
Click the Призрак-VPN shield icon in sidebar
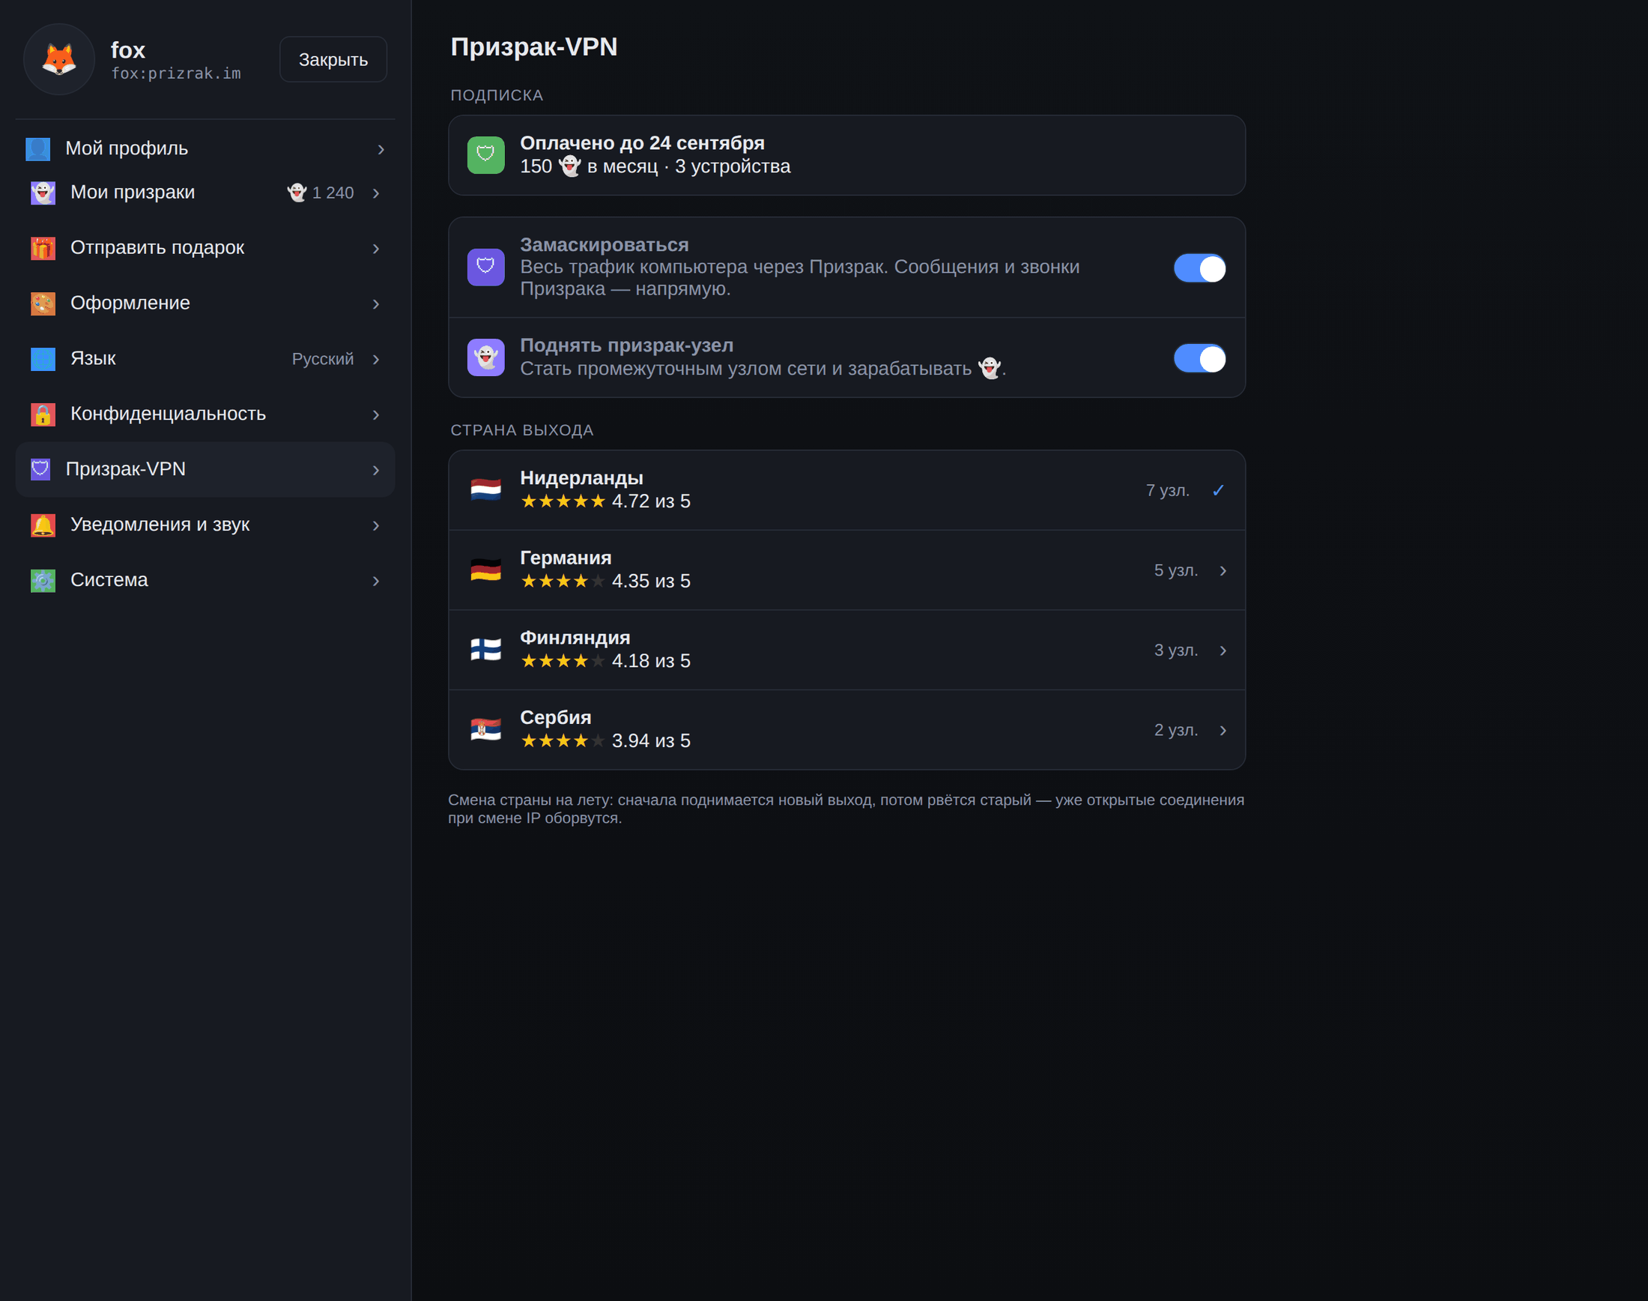40,469
